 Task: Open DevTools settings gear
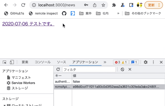(146, 62)
